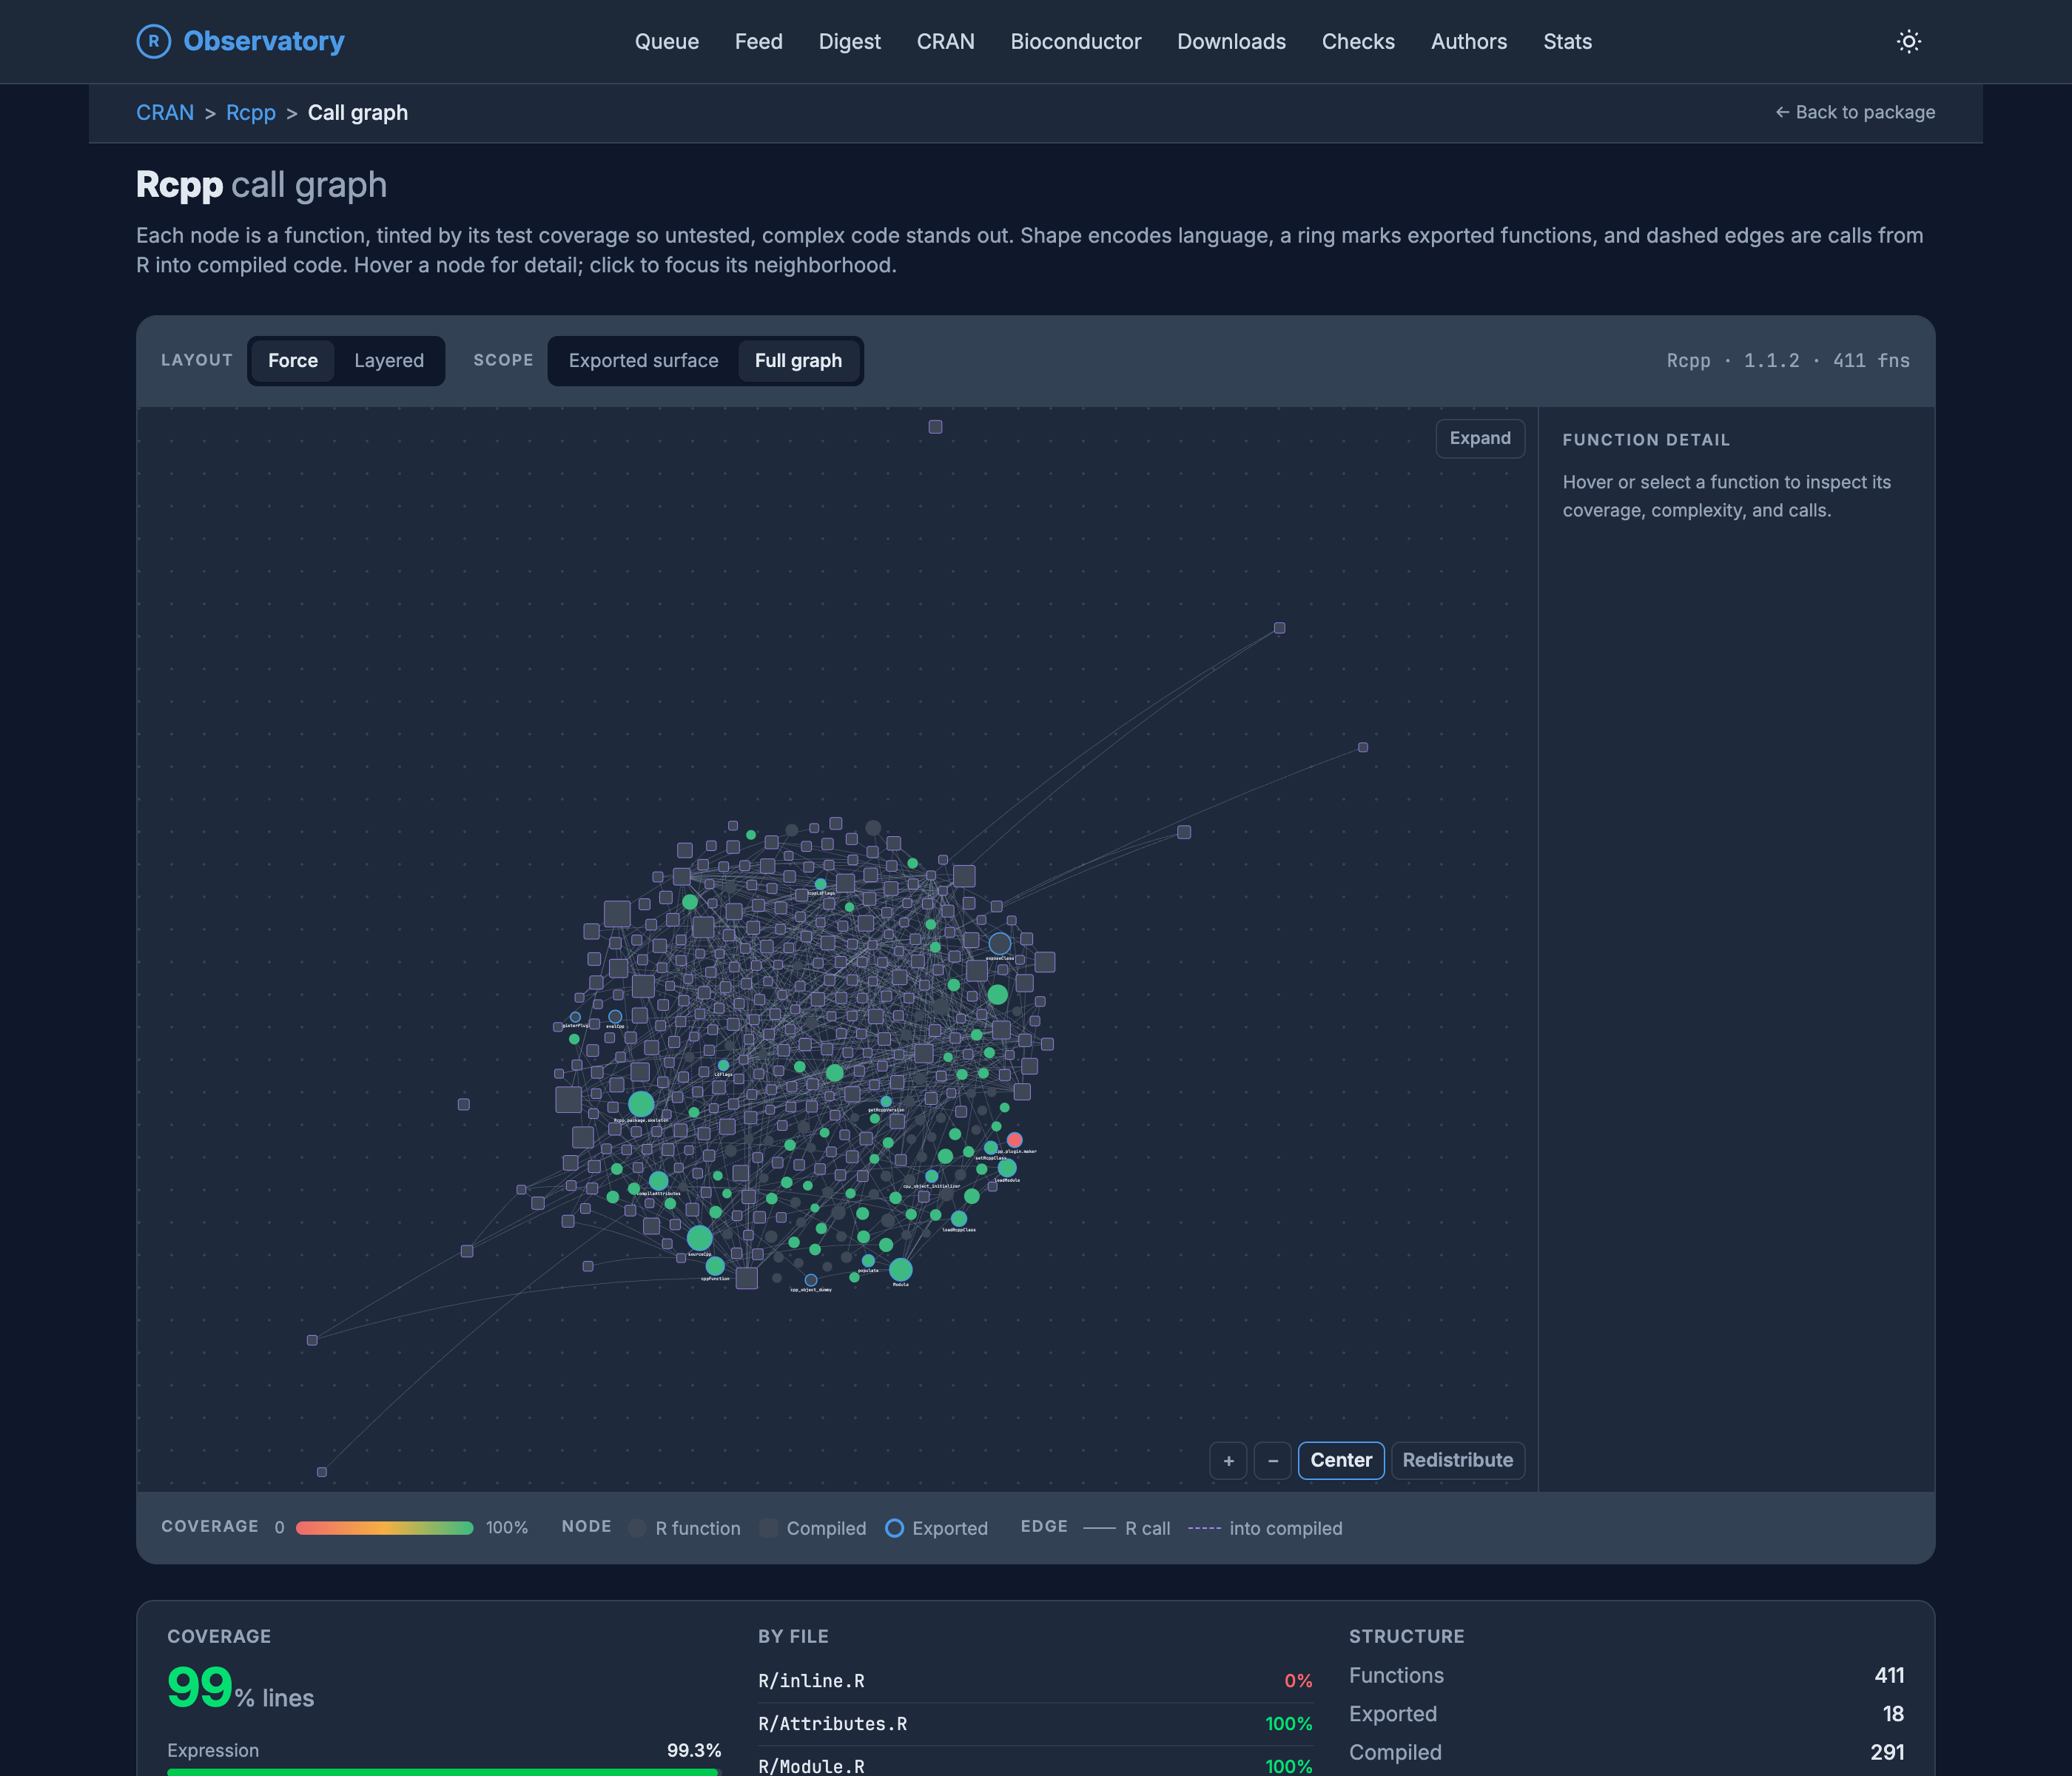The image size is (2072, 1776).
Task: Open the Queue page
Action: 667,41
